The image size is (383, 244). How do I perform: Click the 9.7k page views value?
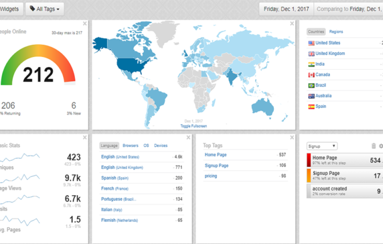(x=73, y=178)
